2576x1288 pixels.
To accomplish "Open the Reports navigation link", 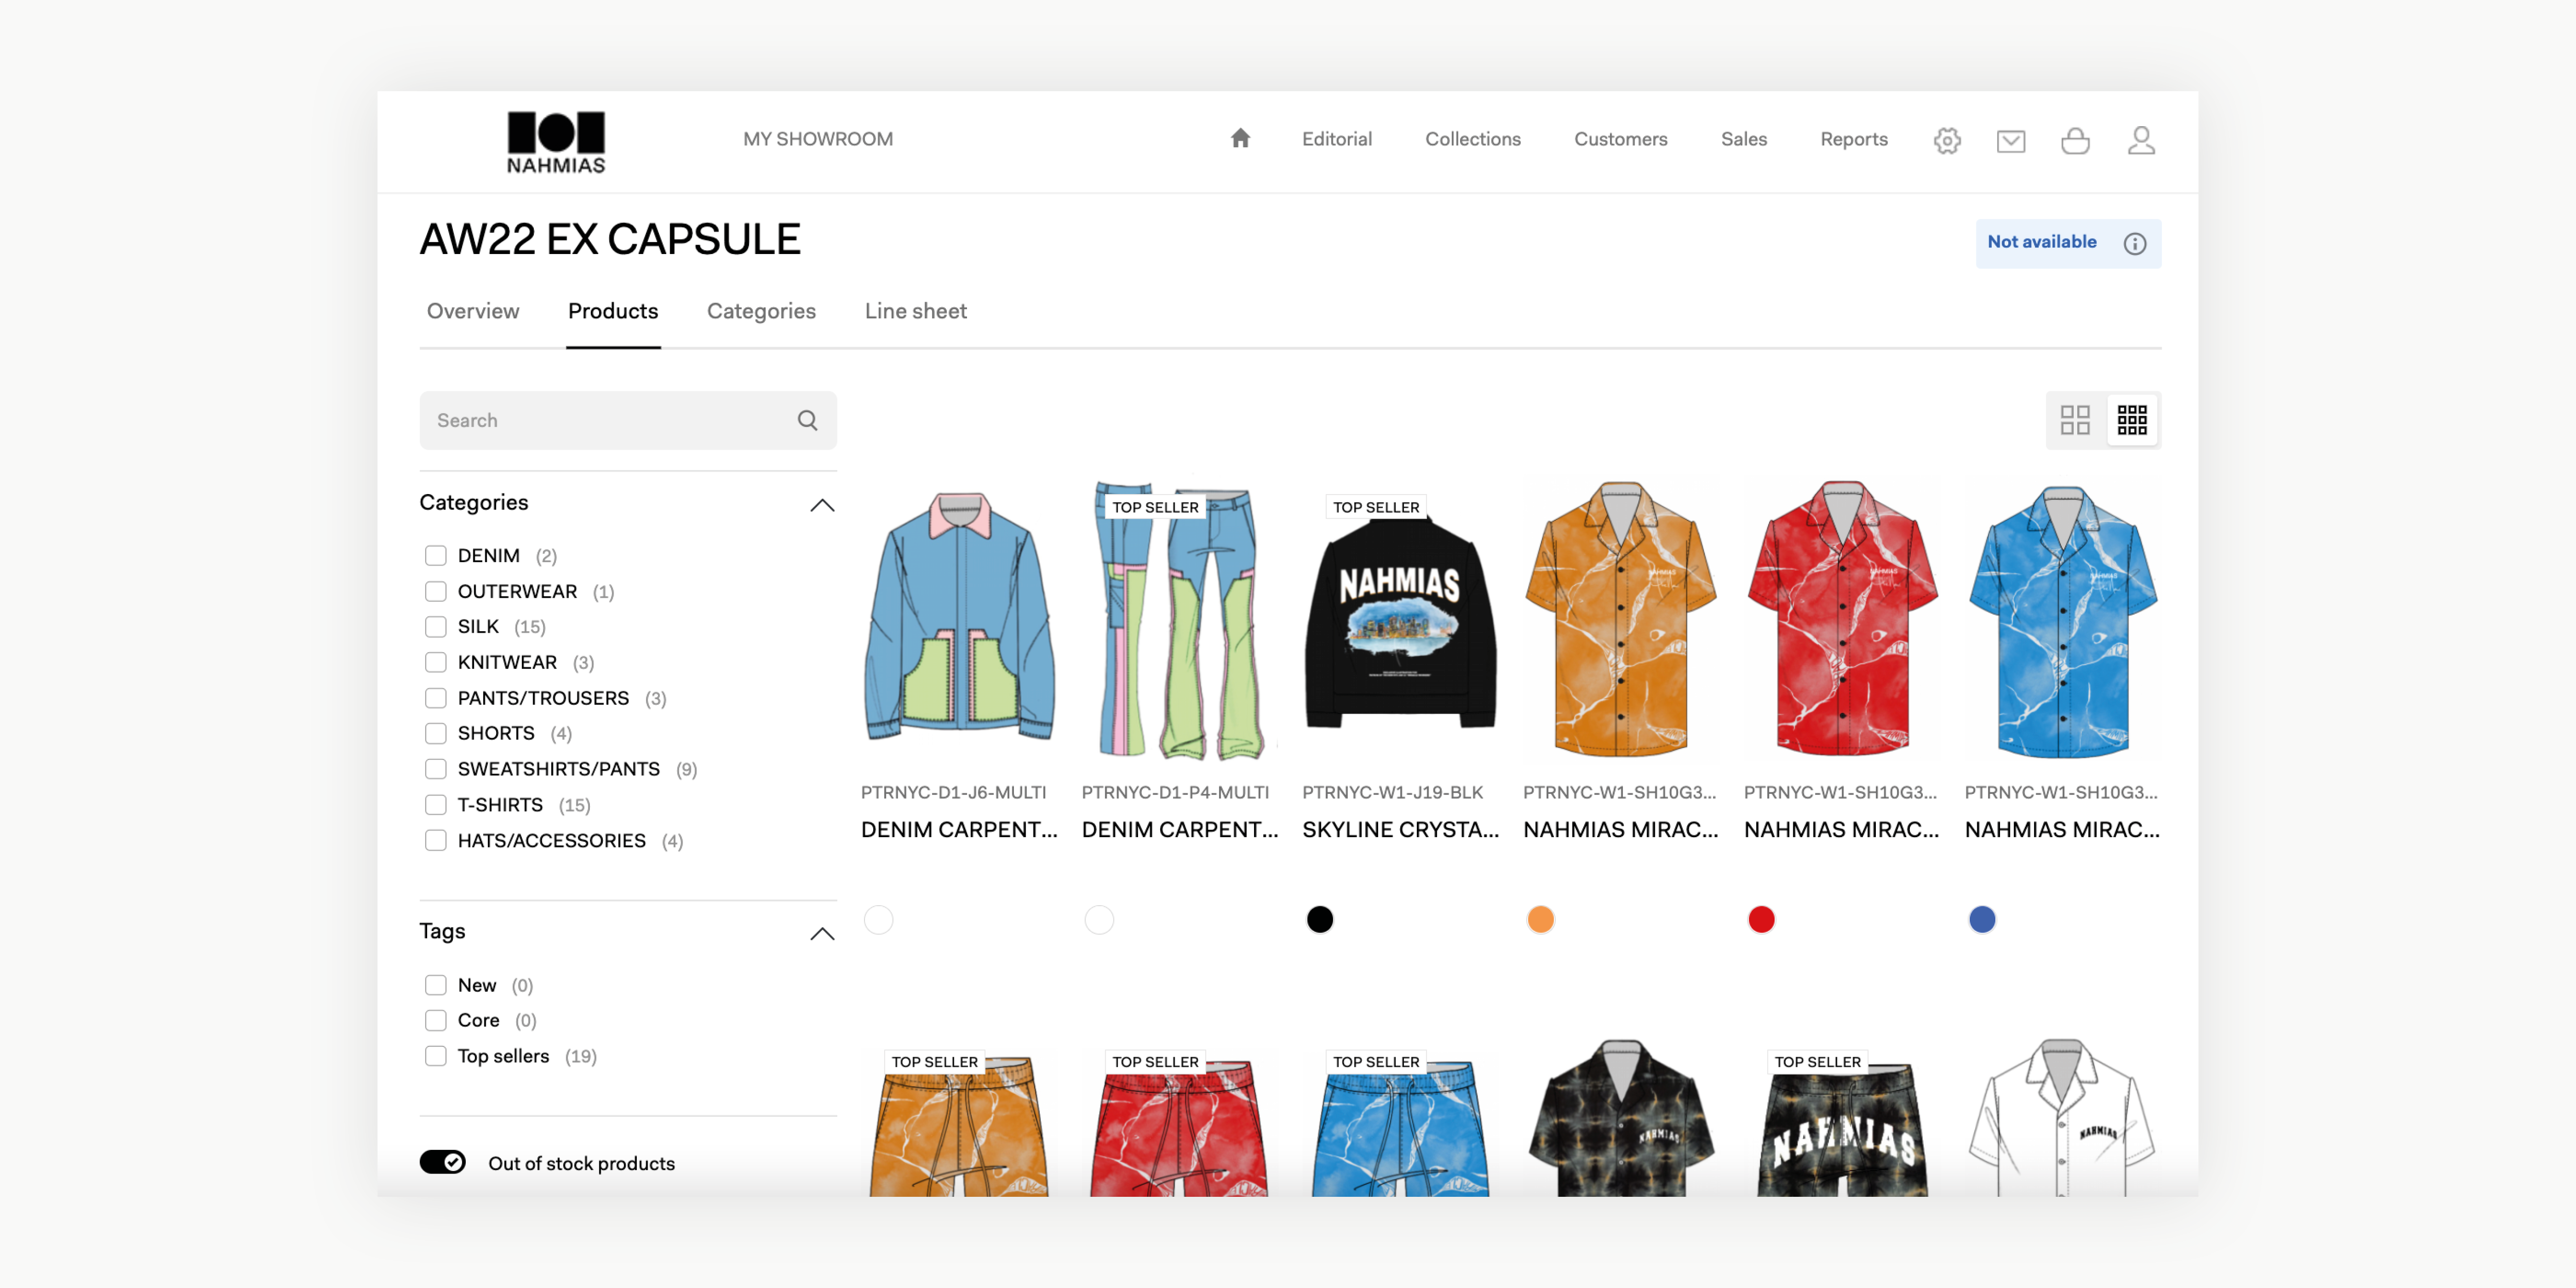I will [1853, 139].
